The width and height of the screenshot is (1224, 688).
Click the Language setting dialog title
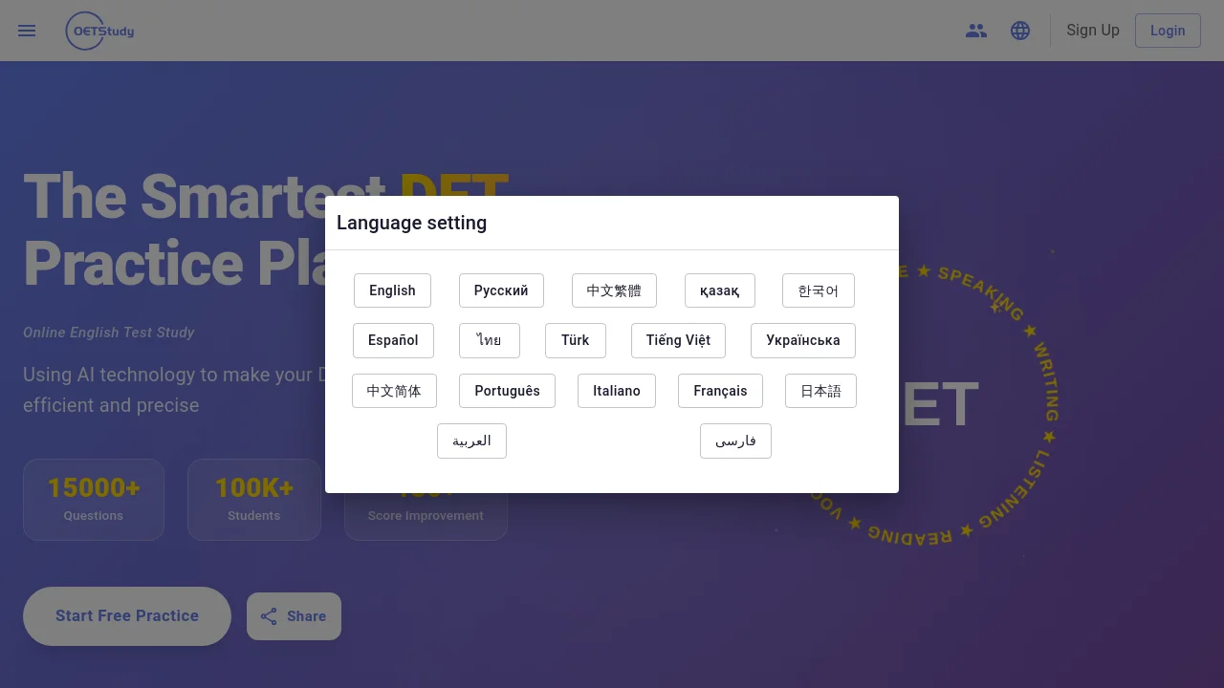(411, 223)
